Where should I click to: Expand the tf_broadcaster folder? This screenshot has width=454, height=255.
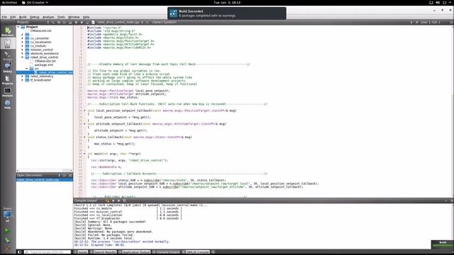coord(22,80)
